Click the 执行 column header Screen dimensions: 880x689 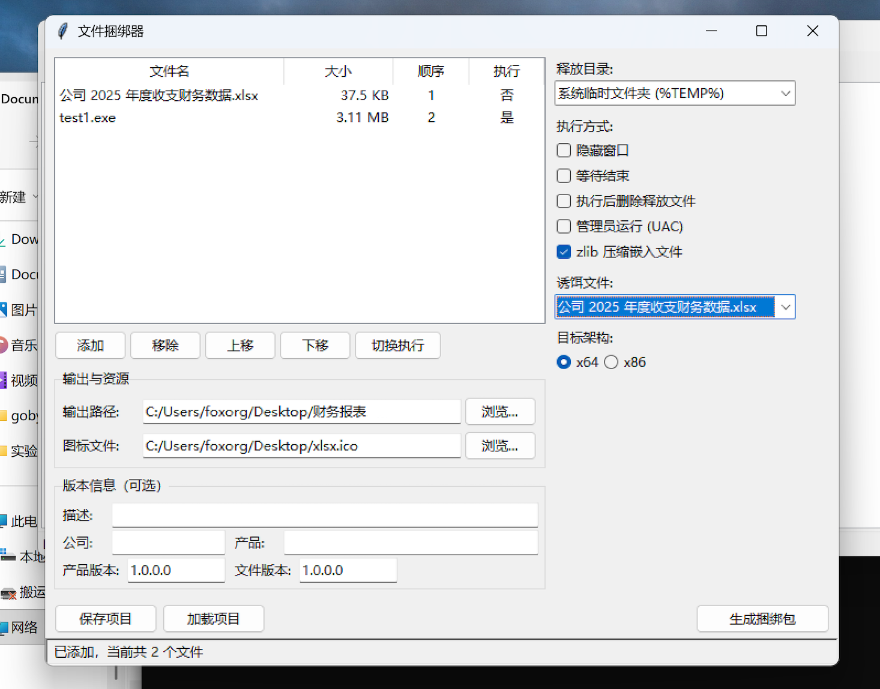pyautogui.click(x=507, y=71)
